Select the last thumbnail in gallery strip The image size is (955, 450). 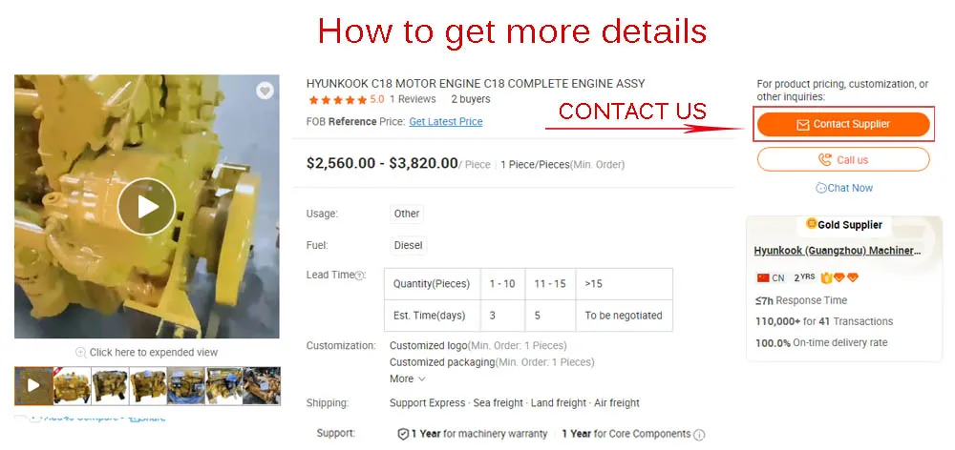(x=262, y=385)
